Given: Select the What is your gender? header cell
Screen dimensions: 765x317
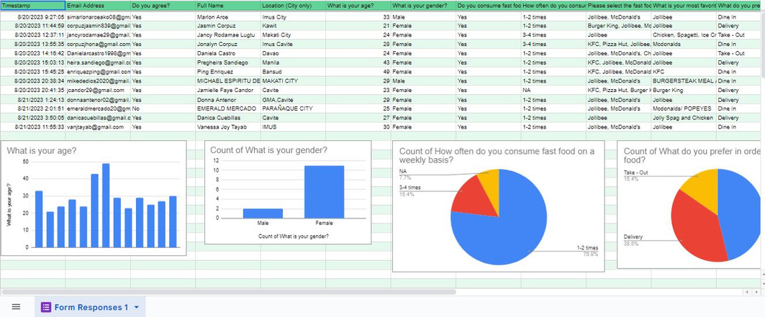Looking at the screenshot, I should [x=423, y=5].
